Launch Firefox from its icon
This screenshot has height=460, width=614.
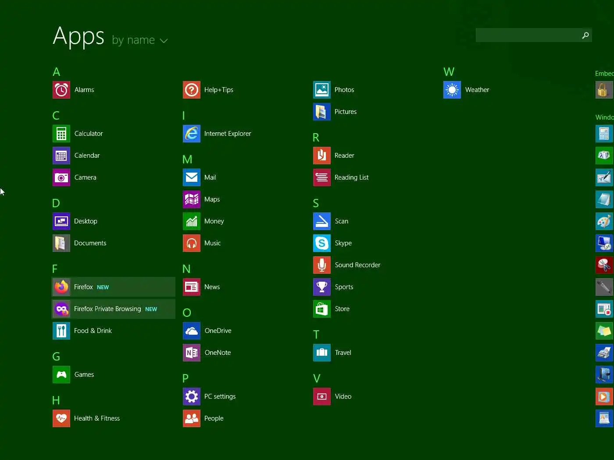[x=61, y=287]
